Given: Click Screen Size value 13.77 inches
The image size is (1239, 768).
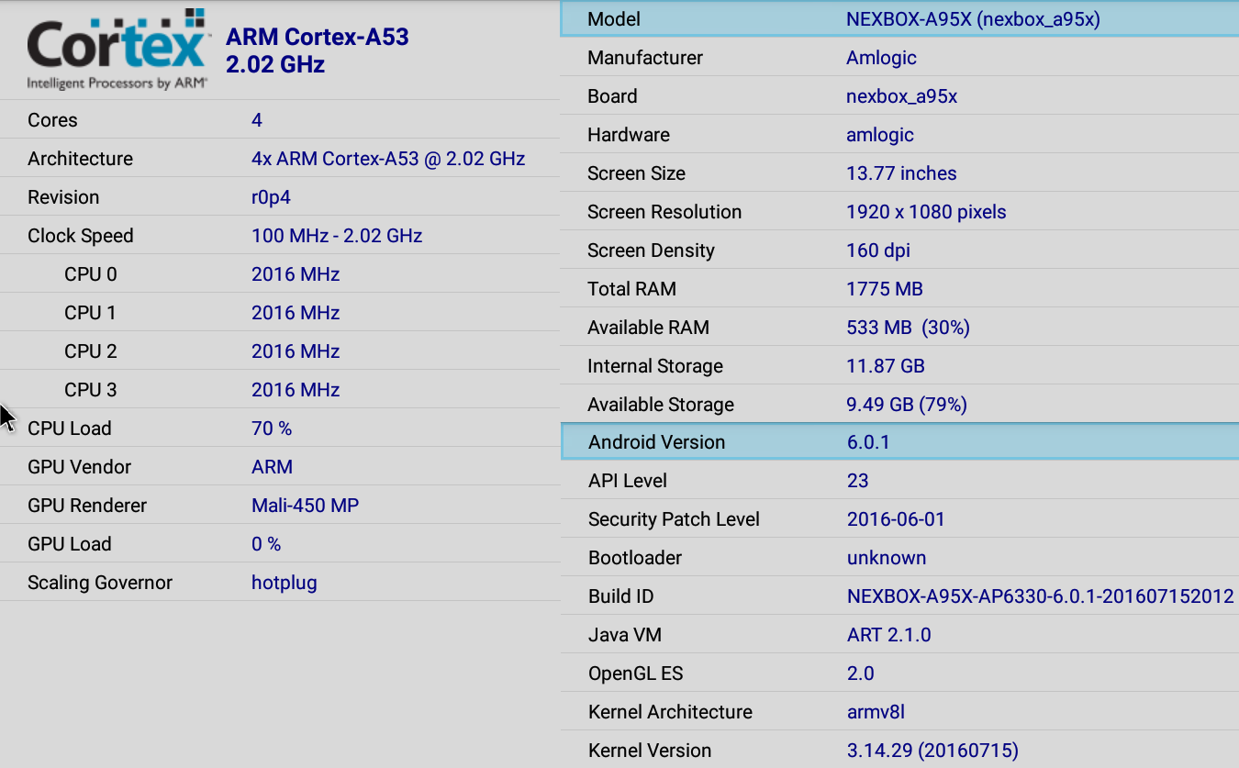Looking at the screenshot, I should pos(901,173).
